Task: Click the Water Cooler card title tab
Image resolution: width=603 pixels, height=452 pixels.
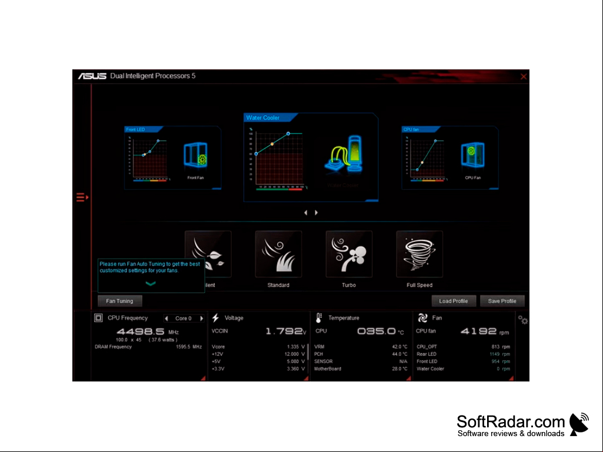Action: (271, 118)
